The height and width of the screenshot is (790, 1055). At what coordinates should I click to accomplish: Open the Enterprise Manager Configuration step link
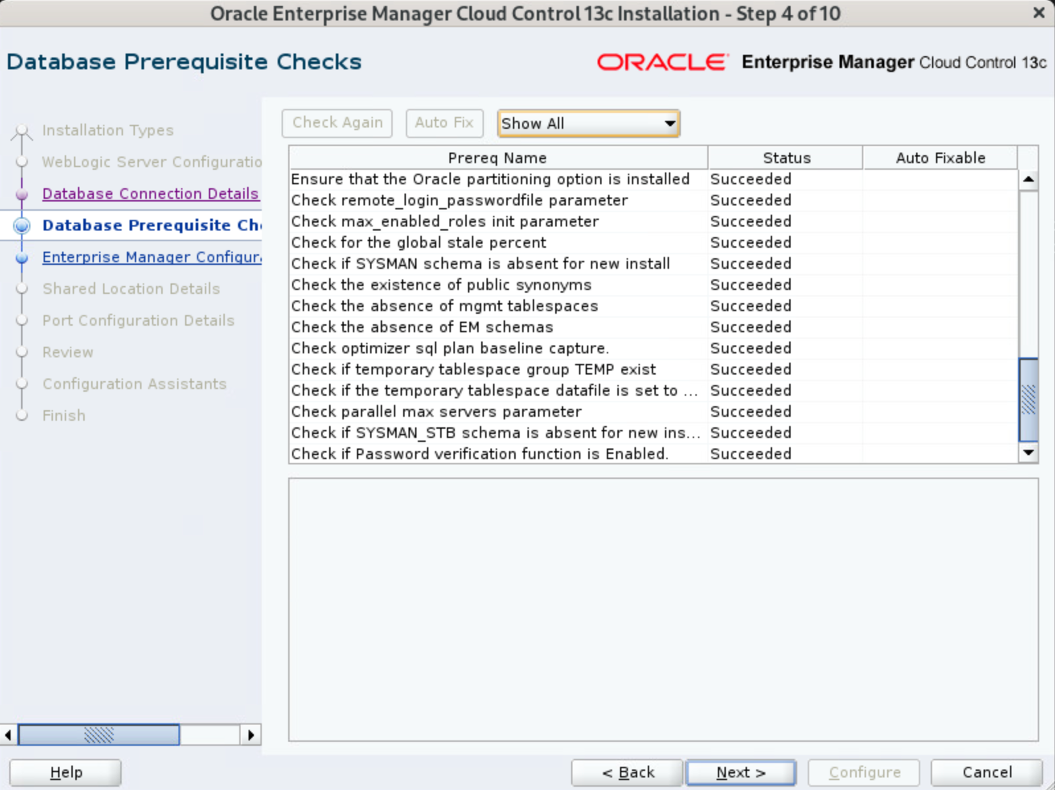152,257
